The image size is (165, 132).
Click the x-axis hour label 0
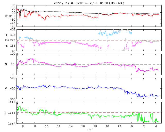(x=132, y=126)
